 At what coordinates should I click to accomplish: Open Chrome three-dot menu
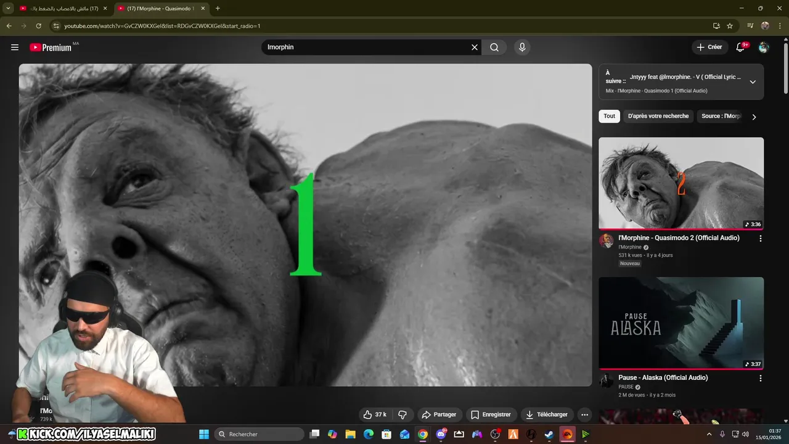(x=780, y=26)
